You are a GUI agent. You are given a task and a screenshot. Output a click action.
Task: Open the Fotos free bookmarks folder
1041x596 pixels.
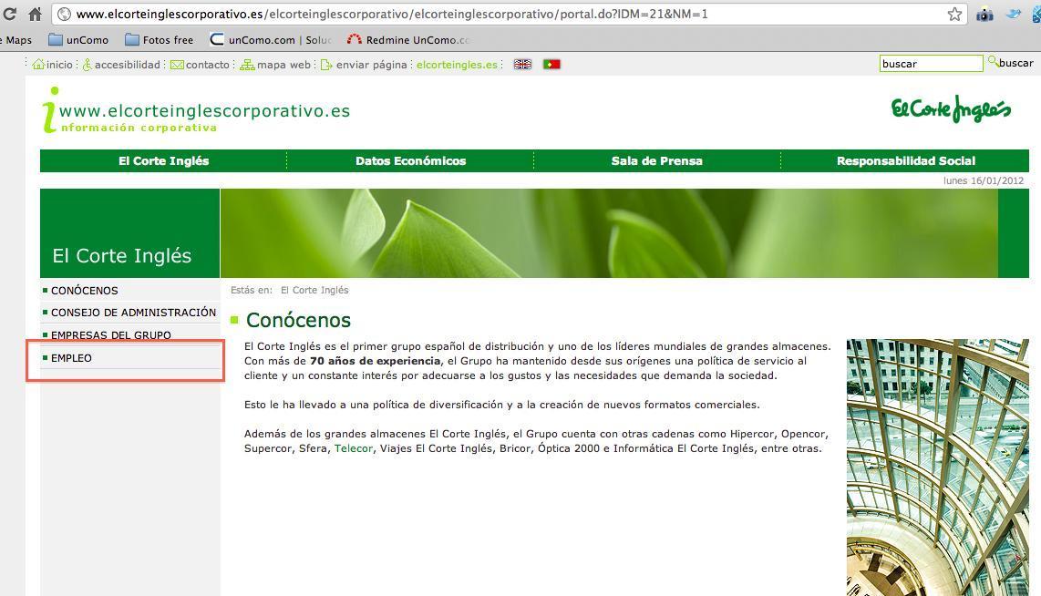(159, 40)
